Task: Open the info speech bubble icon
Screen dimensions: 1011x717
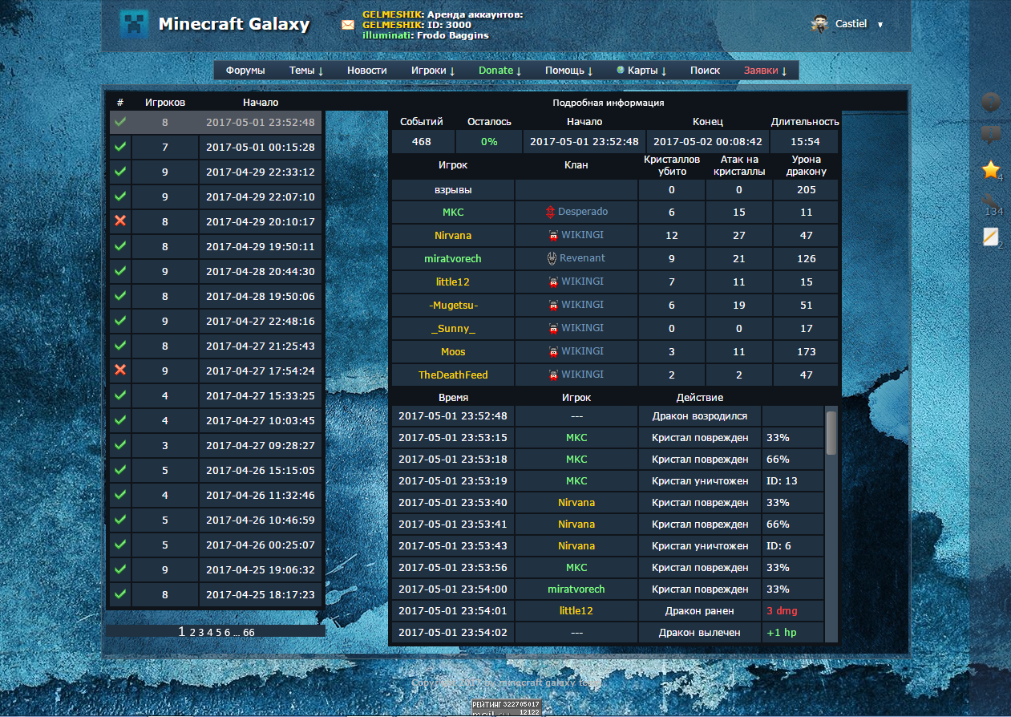Action: click(x=991, y=135)
